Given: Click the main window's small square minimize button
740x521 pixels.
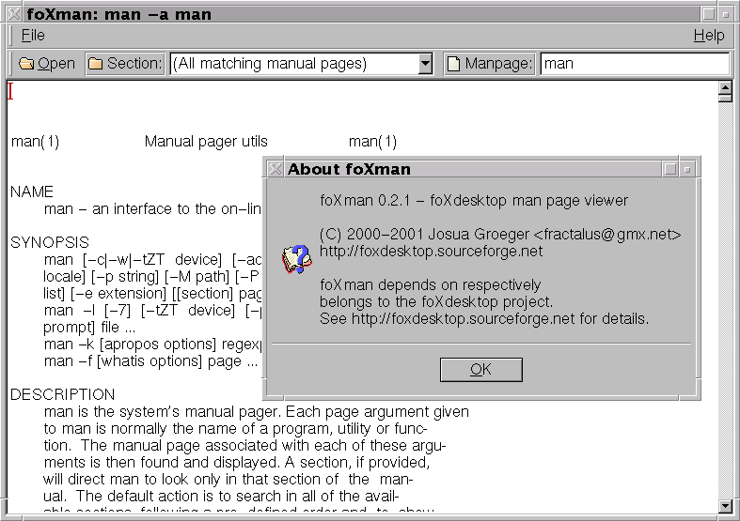Looking at the screenshot, I should point(726,15).
